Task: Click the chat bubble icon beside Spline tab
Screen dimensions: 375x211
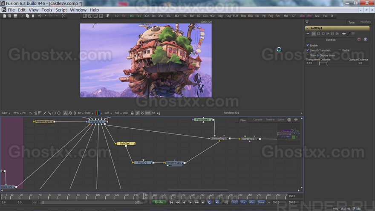Action: (x=296, y=120)
